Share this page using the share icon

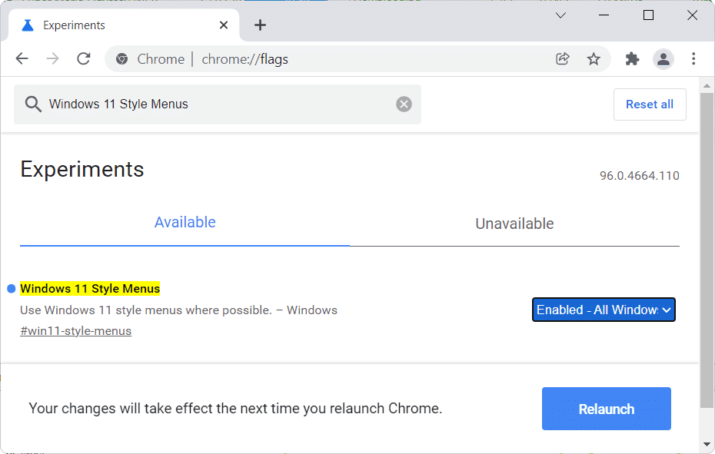pyautogui.click(x=563, y=59)
